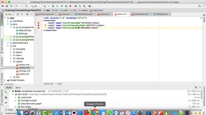The image size is (206, 115).
Task: Switch to the main.xml tab
Action: pos(65,14)
